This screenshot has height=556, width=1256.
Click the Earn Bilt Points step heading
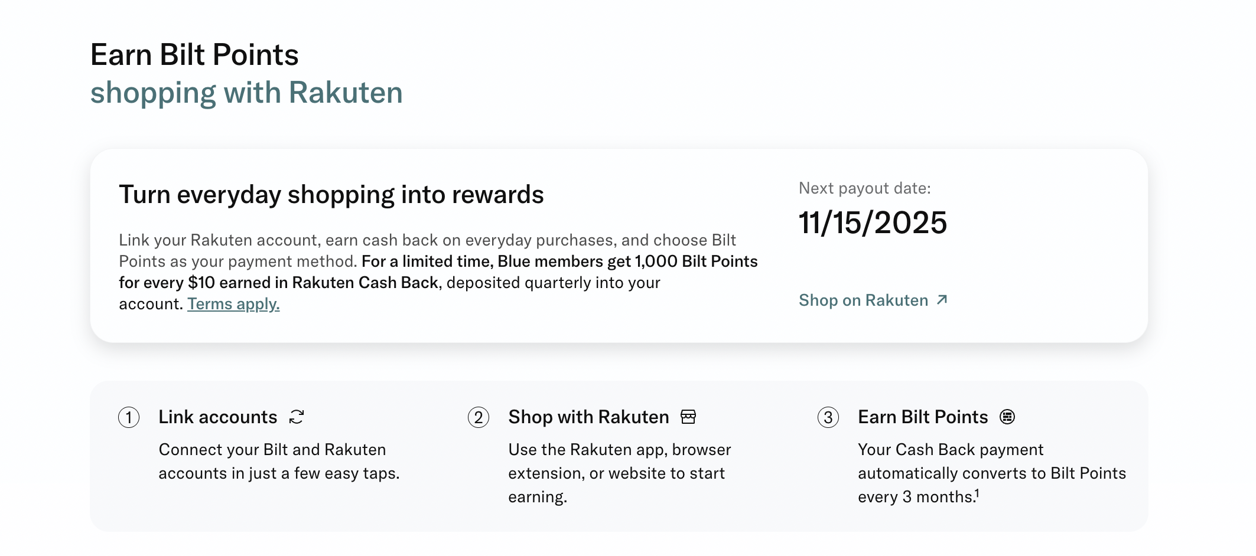tap(922, 417)
